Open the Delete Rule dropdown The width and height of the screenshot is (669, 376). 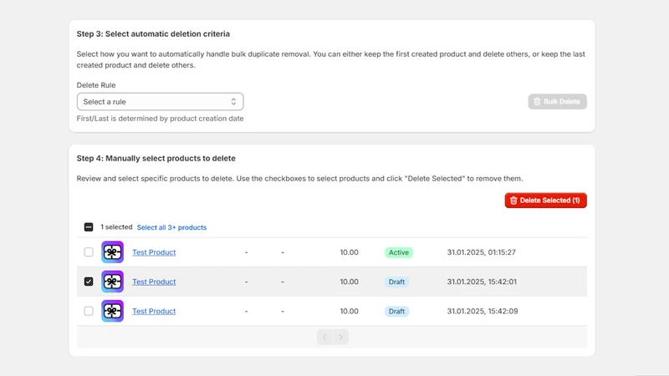coord(160,101)
